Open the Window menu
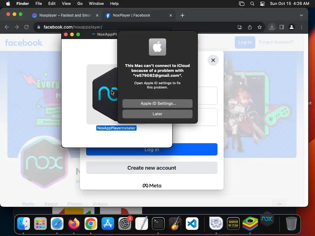Image resolution: width=315 pixels, height=236 pixels. tap(96, 4)
